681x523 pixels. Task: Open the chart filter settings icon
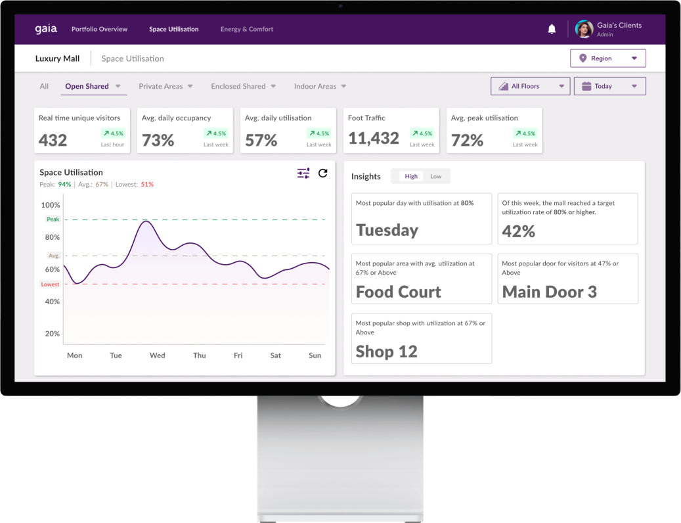point(303,173)
